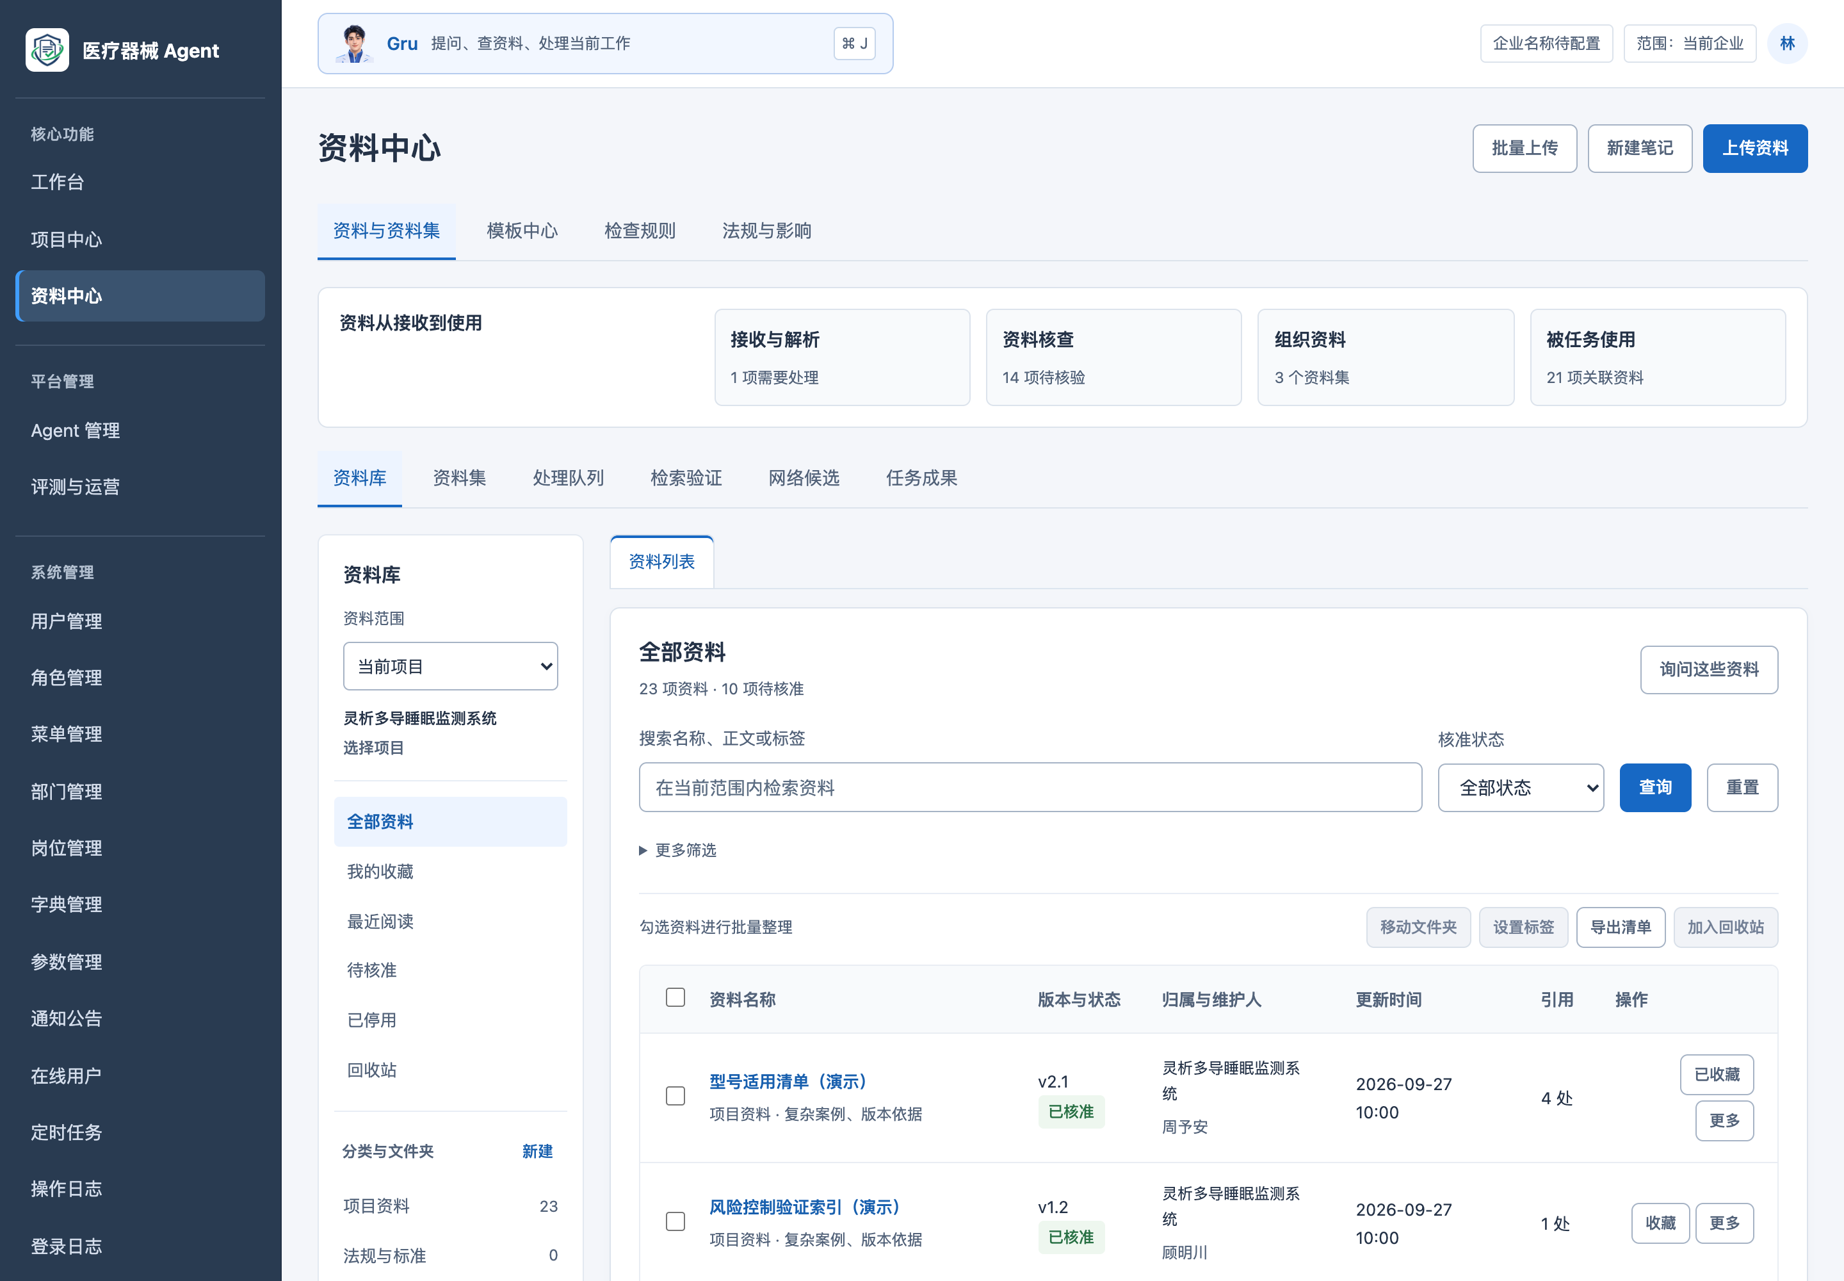Click the 批量上传 button
Screen dimensions: 1844x1281
click(x=1524, y=149)
